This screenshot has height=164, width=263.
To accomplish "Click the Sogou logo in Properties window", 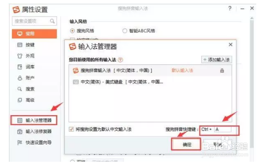I will point(16,9).
